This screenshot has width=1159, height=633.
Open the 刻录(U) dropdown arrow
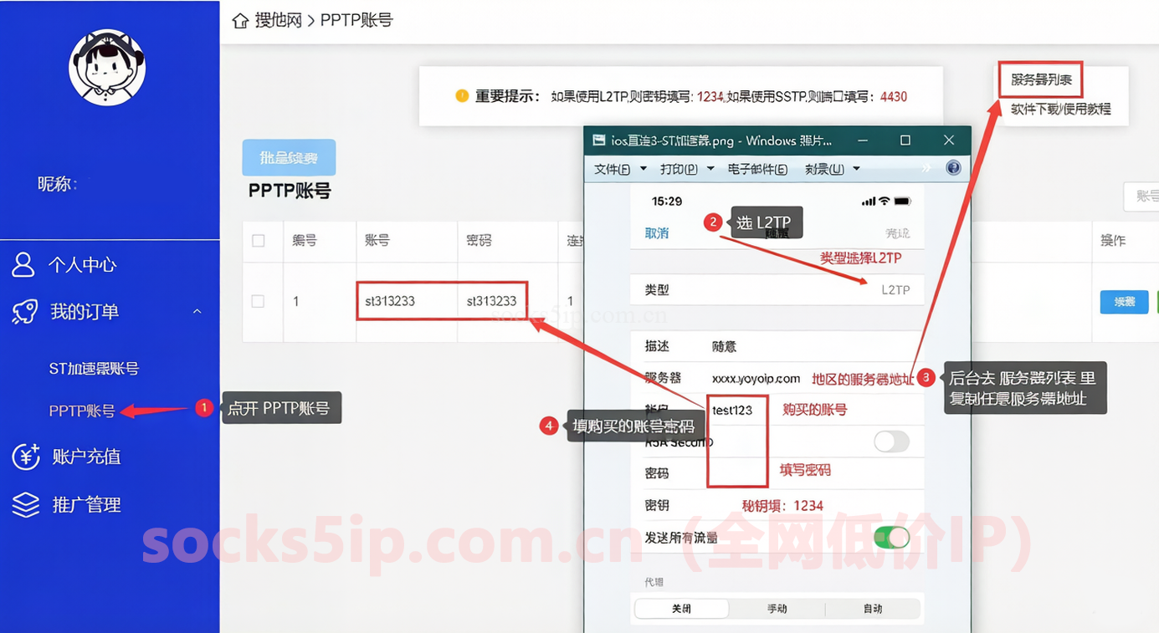tap(856, 168)
